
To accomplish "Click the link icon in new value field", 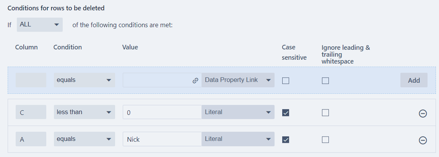I will 195,80.
